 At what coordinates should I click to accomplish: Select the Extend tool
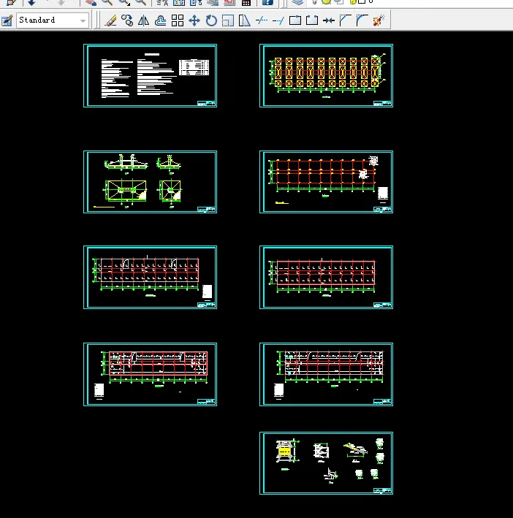[278, 20]
